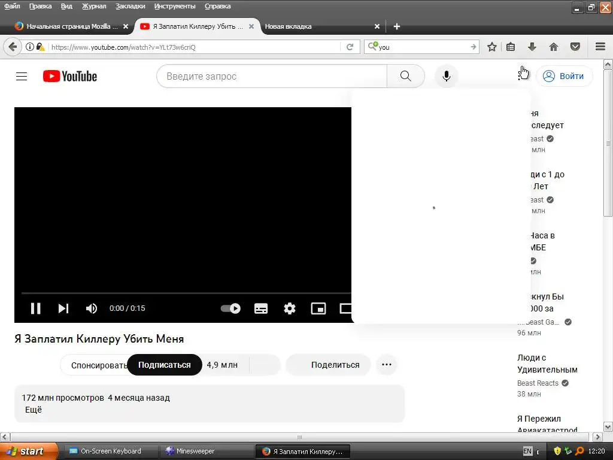Switch to Minesweeper in taskbar
The height and width of the screenshot is (460, 613).
[x=206, y=451]
